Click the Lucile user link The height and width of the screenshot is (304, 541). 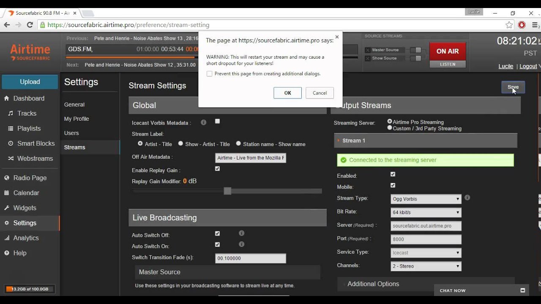click(506, 66)
